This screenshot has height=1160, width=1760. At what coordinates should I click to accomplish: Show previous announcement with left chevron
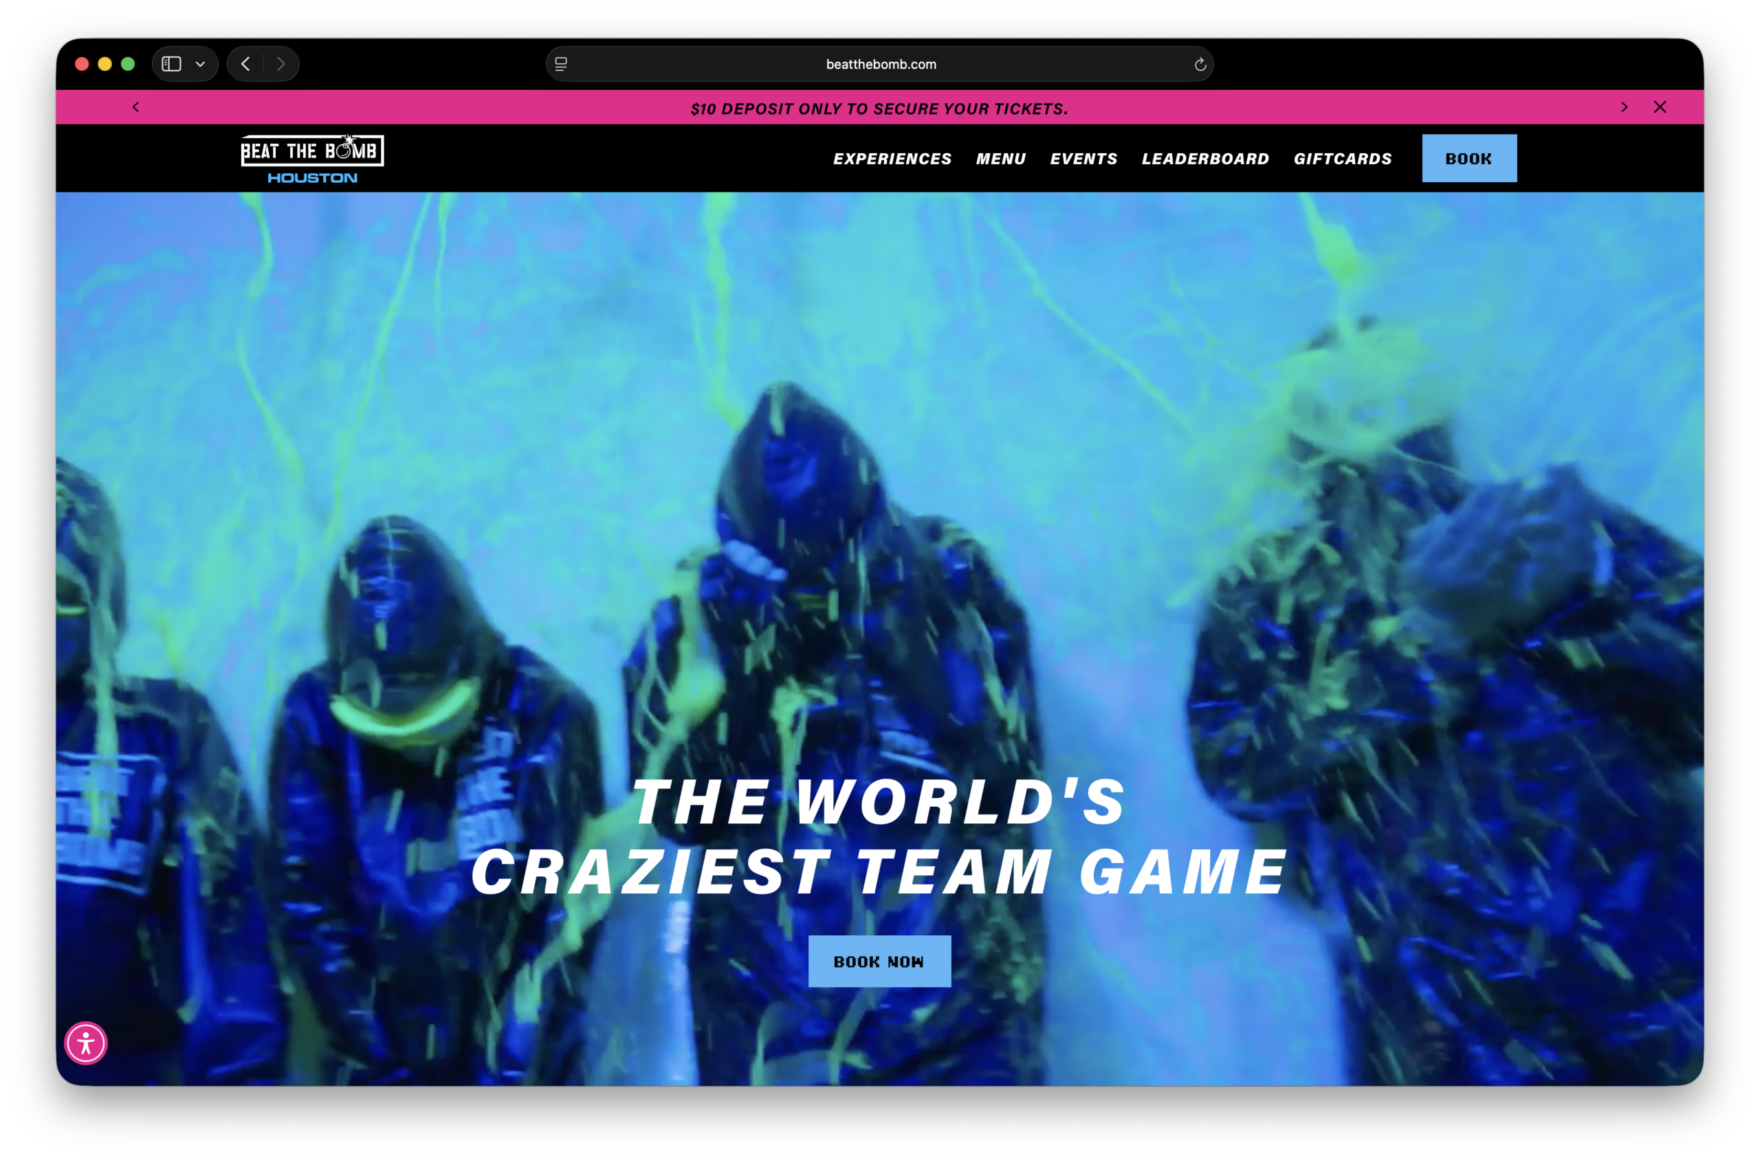[135, 107]
